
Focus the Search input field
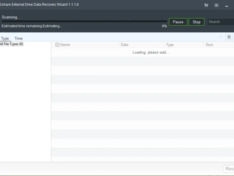tap(221, 22)
